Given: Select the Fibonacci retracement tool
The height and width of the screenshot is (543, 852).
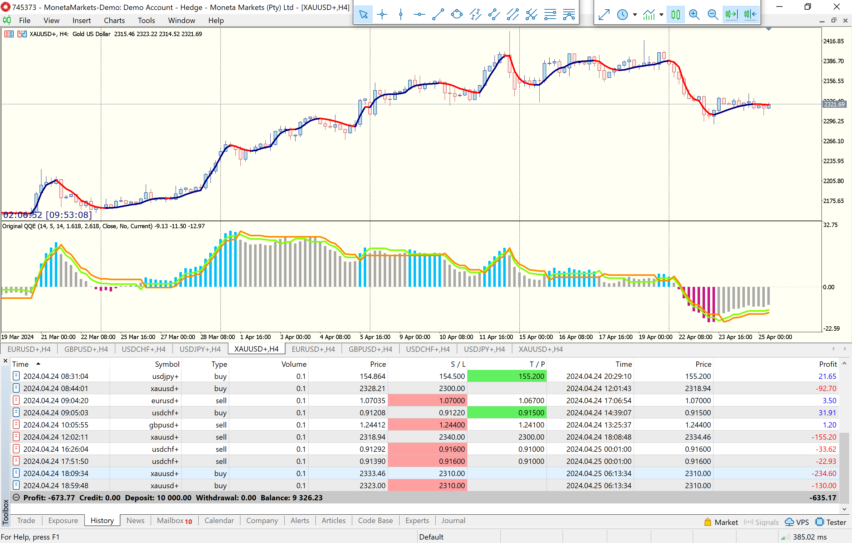Looking at the screenshot, I should coord(550,15).
